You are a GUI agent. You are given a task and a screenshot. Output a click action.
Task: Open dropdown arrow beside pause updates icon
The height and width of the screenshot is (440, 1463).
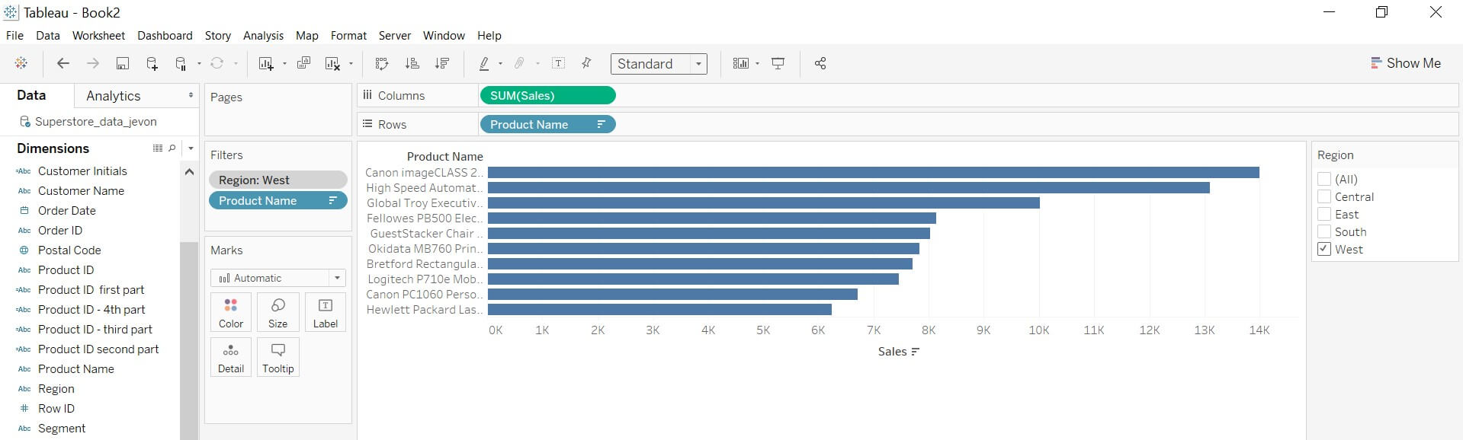click(199, 64)
